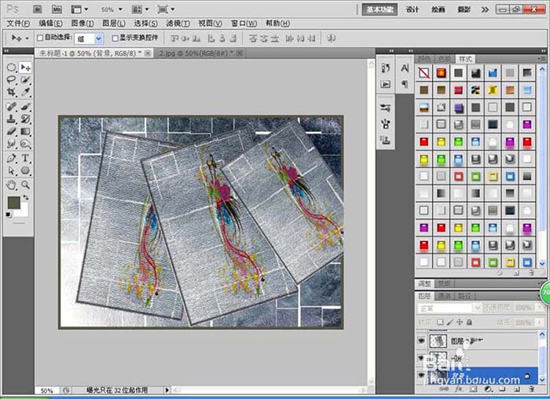Select the Horizontal Type tool
Image resolution: width=550 pixels, height=399 pixels.
click(x=25, y=158)
